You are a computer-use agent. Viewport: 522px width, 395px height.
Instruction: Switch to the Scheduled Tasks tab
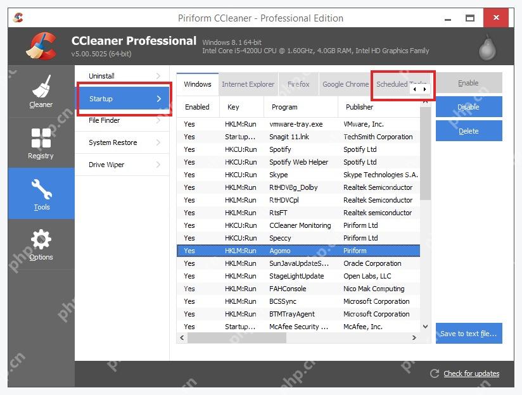pos(392,84)
